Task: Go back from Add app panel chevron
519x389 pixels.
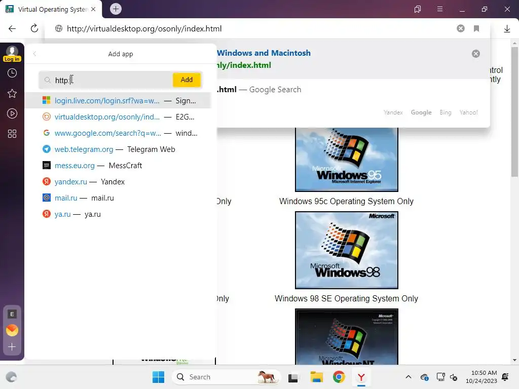Action: tap(35, 54)
